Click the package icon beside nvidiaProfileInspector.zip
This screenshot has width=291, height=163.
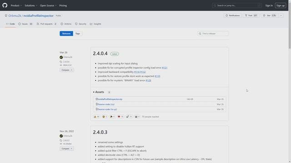(x=97, y=99)
